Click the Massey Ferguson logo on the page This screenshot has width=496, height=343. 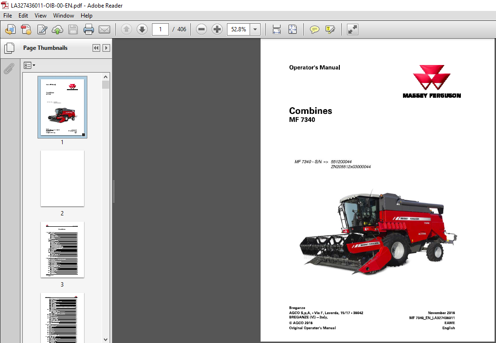coord(432,82)
